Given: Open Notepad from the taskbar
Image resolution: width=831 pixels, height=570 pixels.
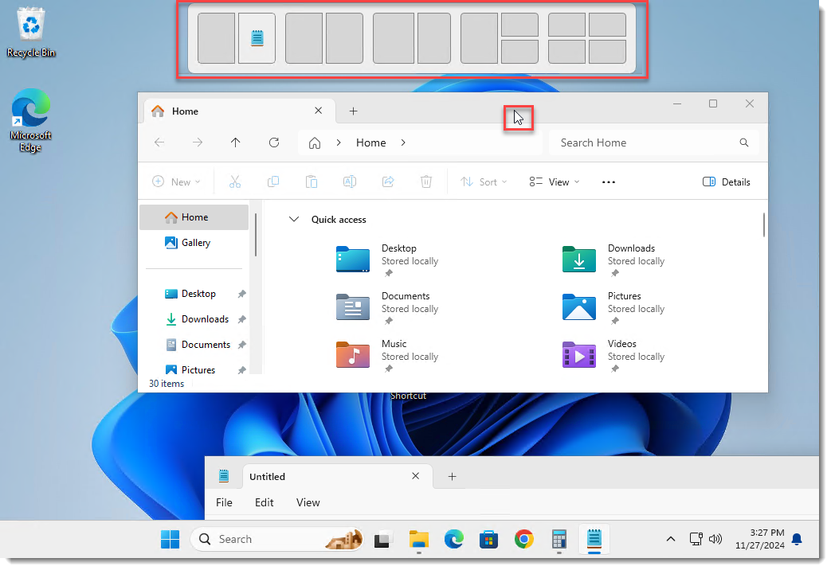Looking at the screenshot, I should pyautogui.click(x=594, y=539).
